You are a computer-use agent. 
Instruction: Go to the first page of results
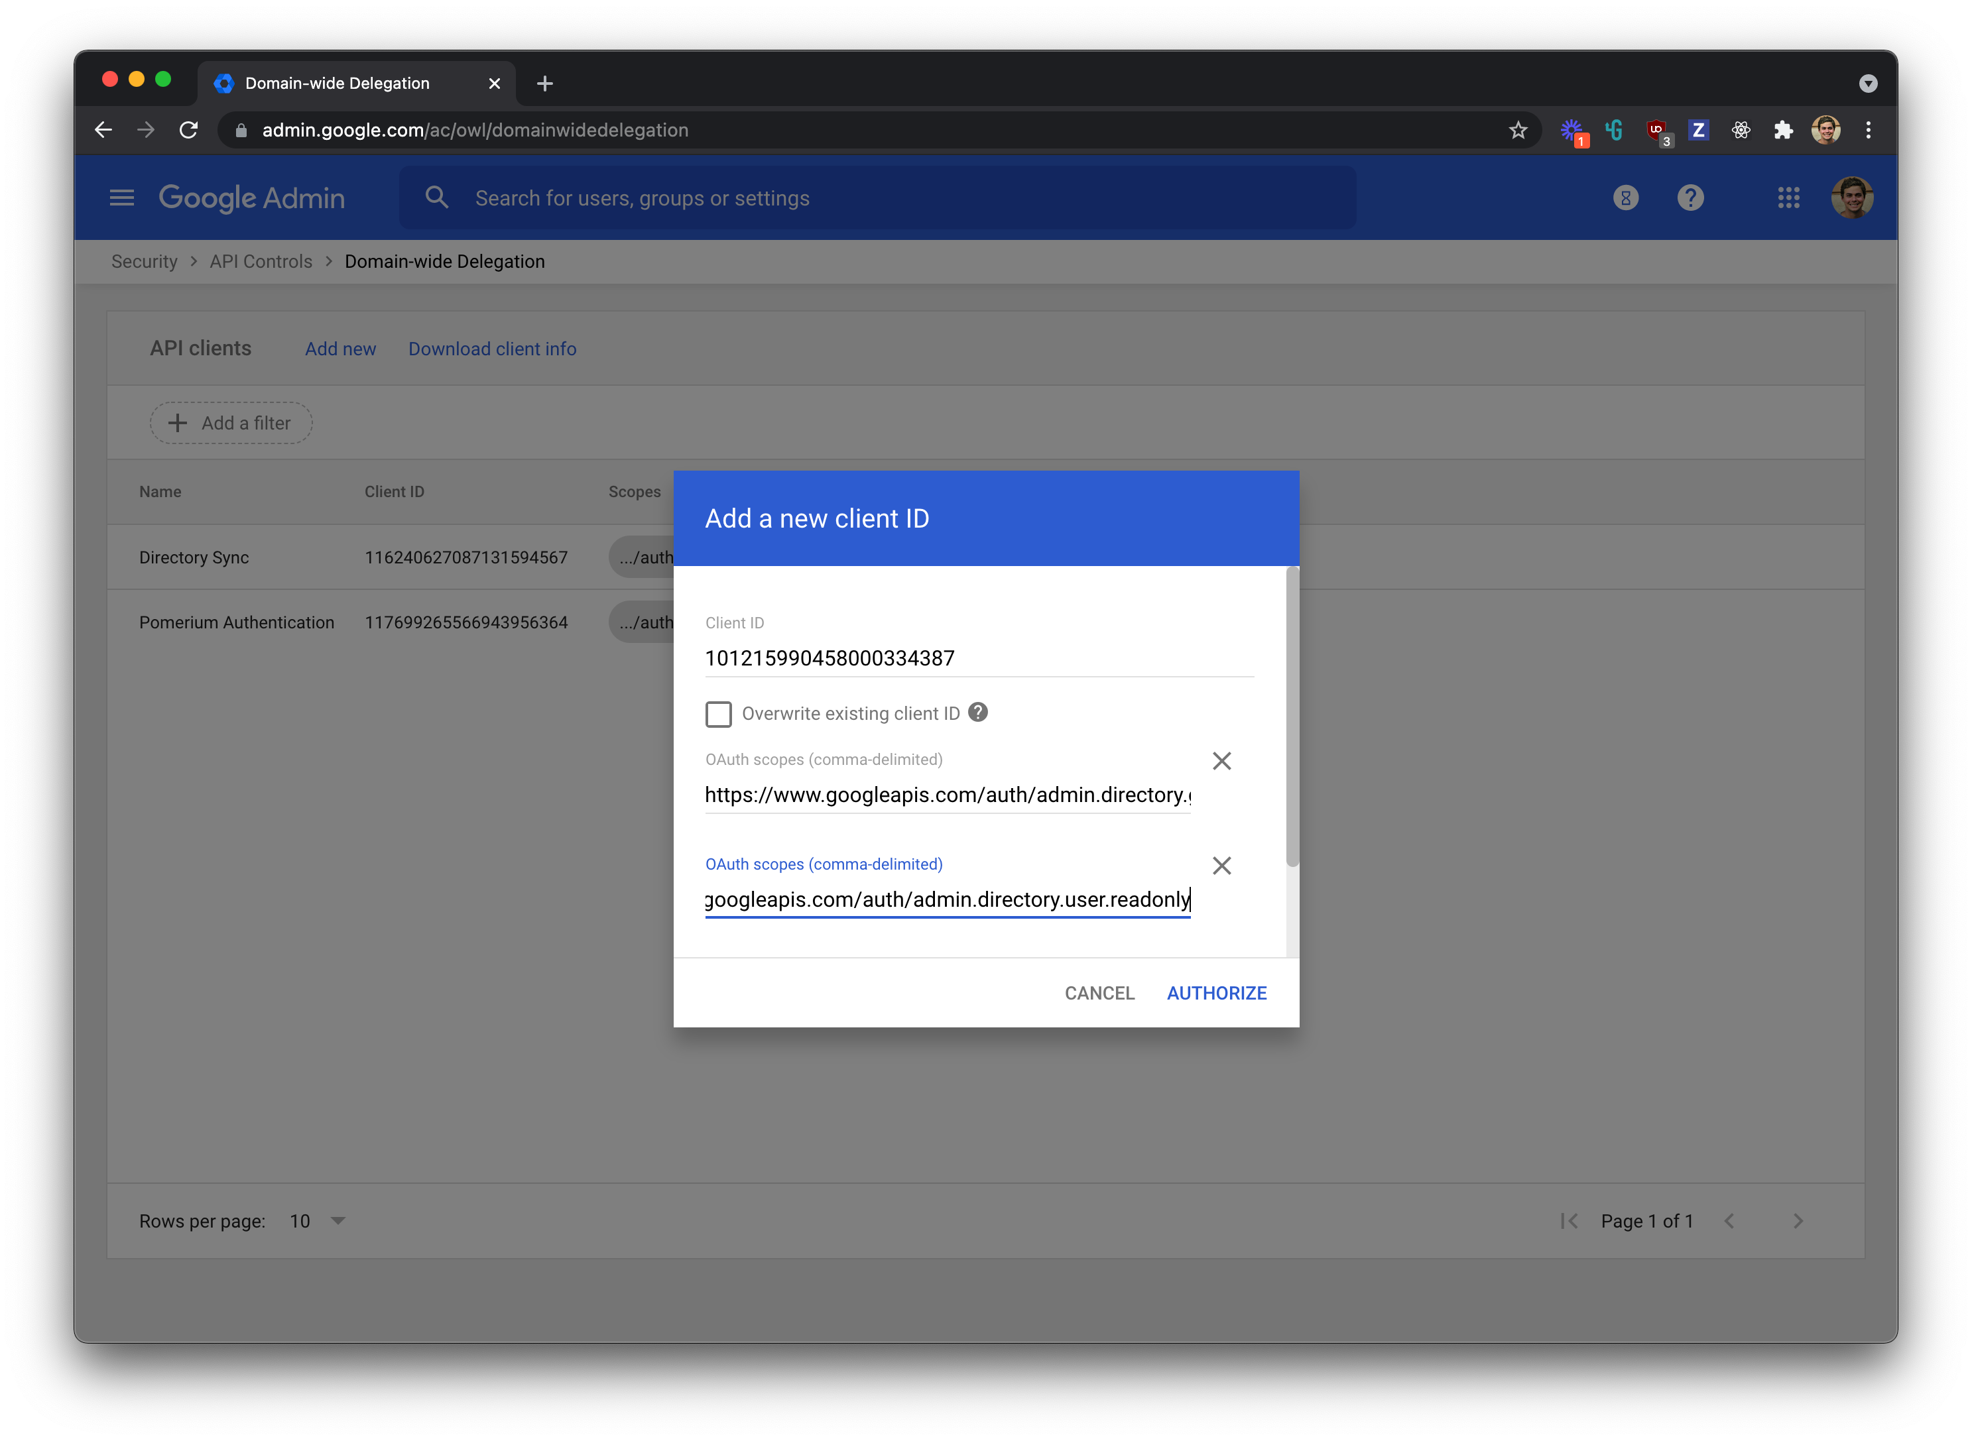[1568, 1221]
